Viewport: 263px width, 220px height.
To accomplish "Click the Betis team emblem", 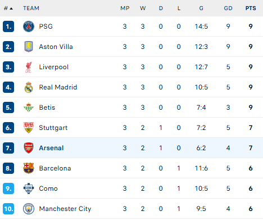I will 29,107.
